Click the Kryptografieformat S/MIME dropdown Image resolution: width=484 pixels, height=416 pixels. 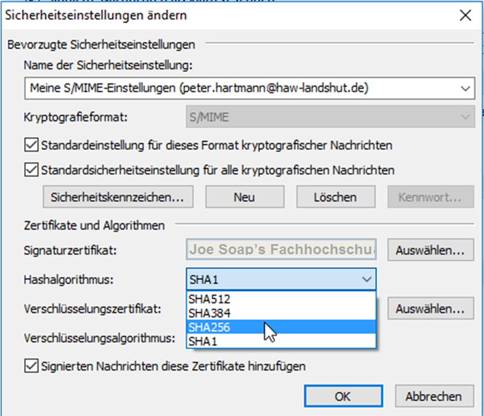(x=330, y=117)
